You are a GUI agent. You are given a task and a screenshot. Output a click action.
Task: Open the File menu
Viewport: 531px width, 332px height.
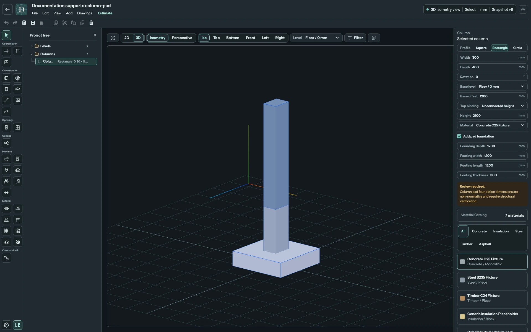(35, 13)
